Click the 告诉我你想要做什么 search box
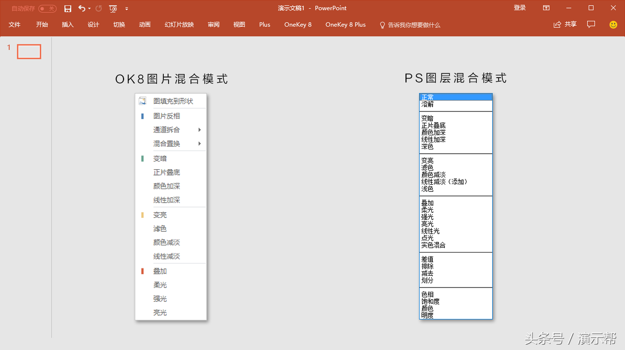The height and width of the screenshot is (350, 625). [410, 25]
